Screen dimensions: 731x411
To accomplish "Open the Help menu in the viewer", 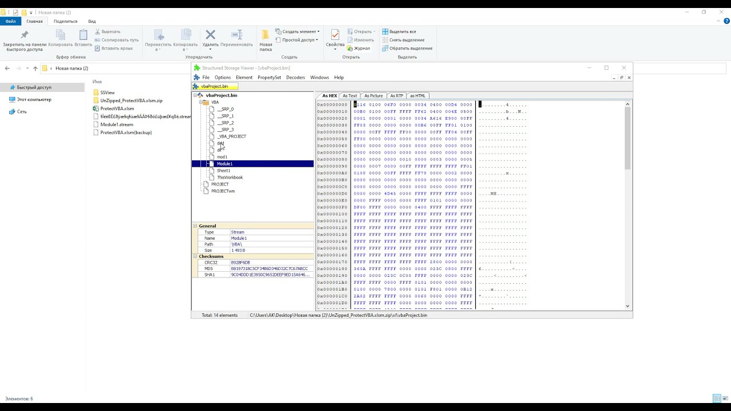I will [x=339, y=78].
